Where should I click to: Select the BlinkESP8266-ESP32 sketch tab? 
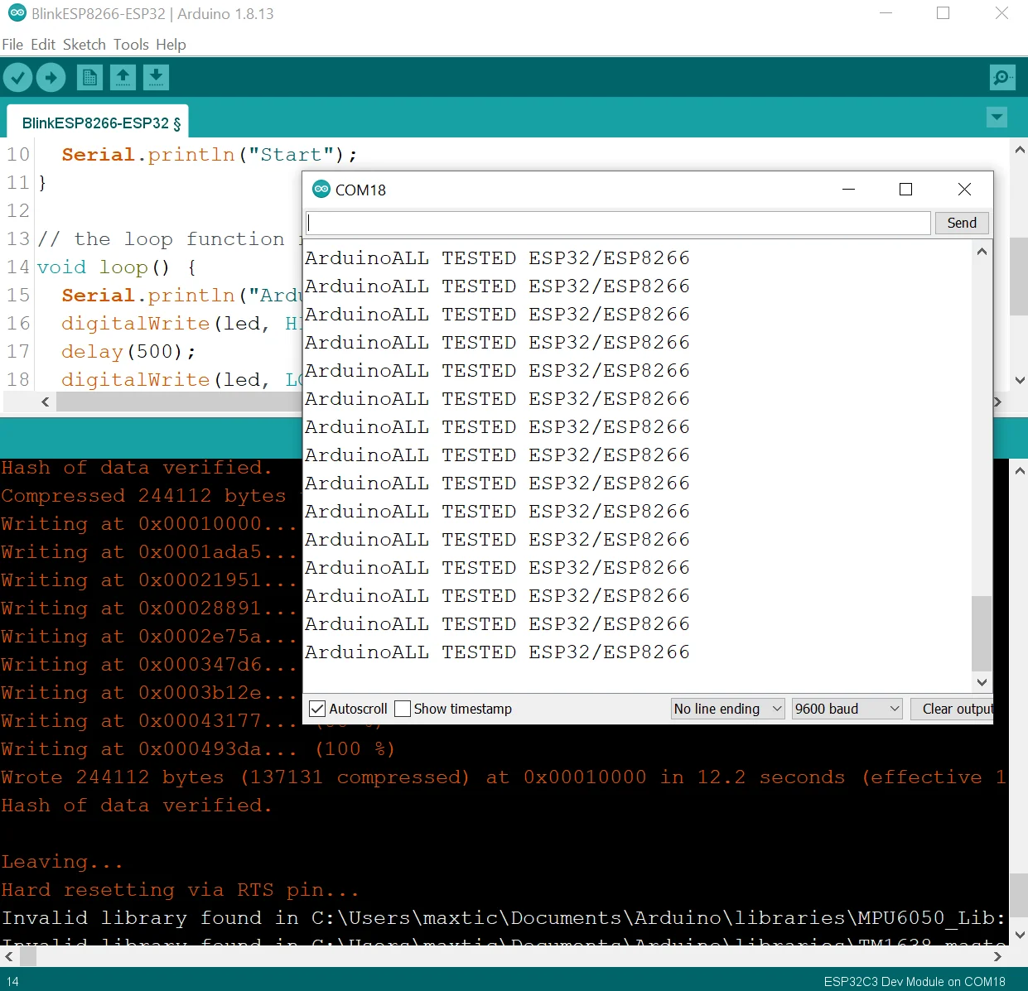point(98,123)
